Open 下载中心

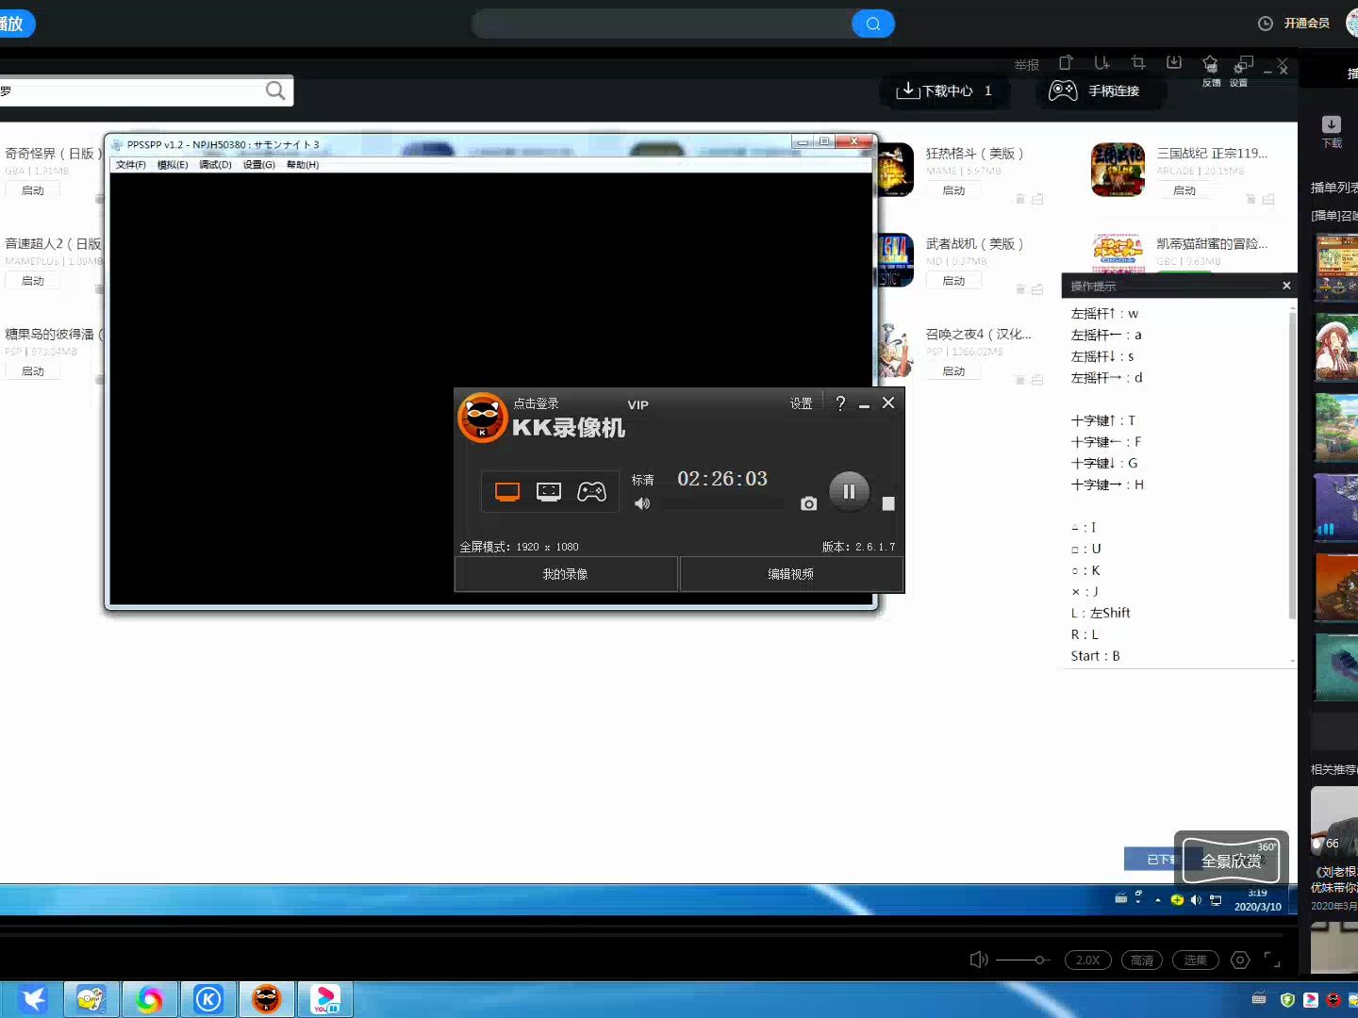coord(944,90)
